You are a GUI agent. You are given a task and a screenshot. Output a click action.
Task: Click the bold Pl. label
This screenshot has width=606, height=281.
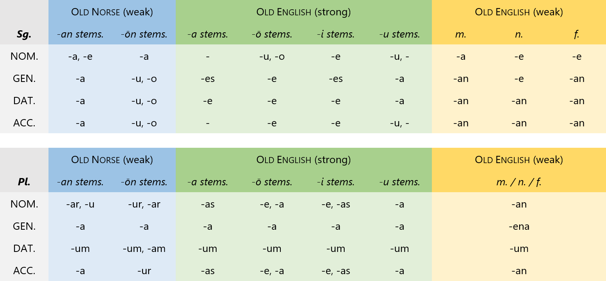click(24, 182)
